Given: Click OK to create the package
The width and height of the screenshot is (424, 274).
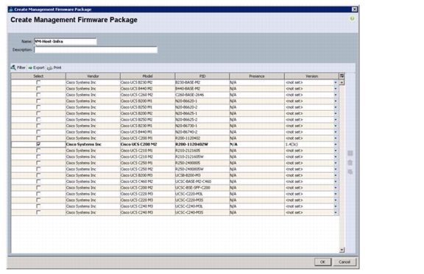Looking at the screenshot, I should pyautogui.click(x=322, y=262).
